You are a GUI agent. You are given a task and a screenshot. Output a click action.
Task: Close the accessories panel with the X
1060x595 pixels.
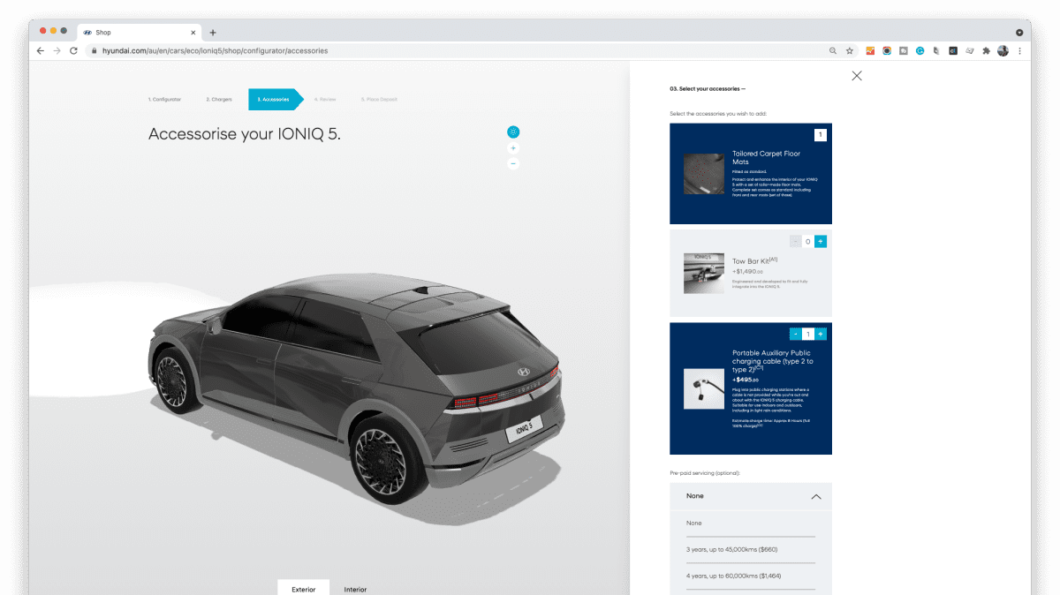[x=857, y=76]
